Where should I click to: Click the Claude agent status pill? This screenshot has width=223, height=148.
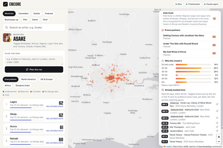[211, 4]
